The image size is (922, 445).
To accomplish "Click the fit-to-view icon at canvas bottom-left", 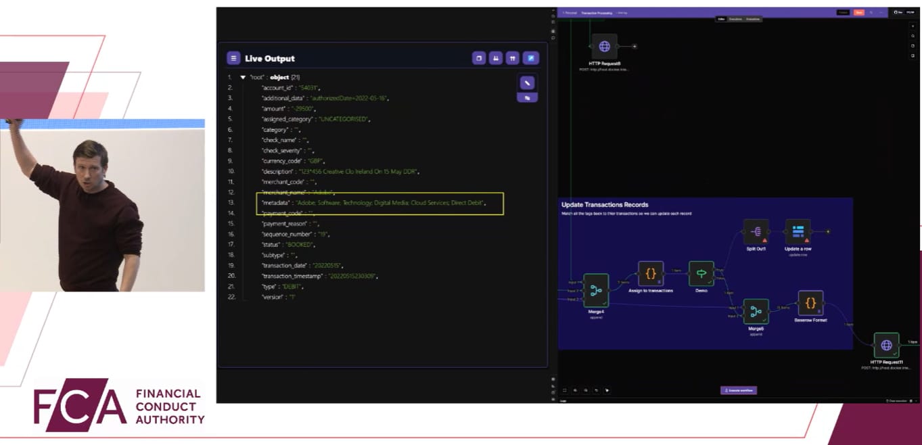I will pos(565,390).
